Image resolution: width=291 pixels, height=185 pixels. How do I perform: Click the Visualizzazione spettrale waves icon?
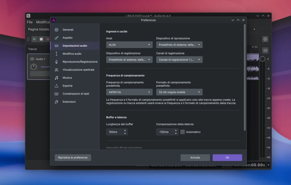click(57, 70)
